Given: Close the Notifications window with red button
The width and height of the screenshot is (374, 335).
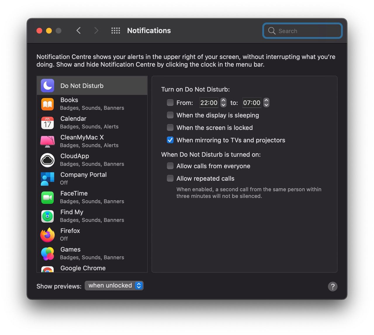Looking at the screenshot, I should pos(39,31).
